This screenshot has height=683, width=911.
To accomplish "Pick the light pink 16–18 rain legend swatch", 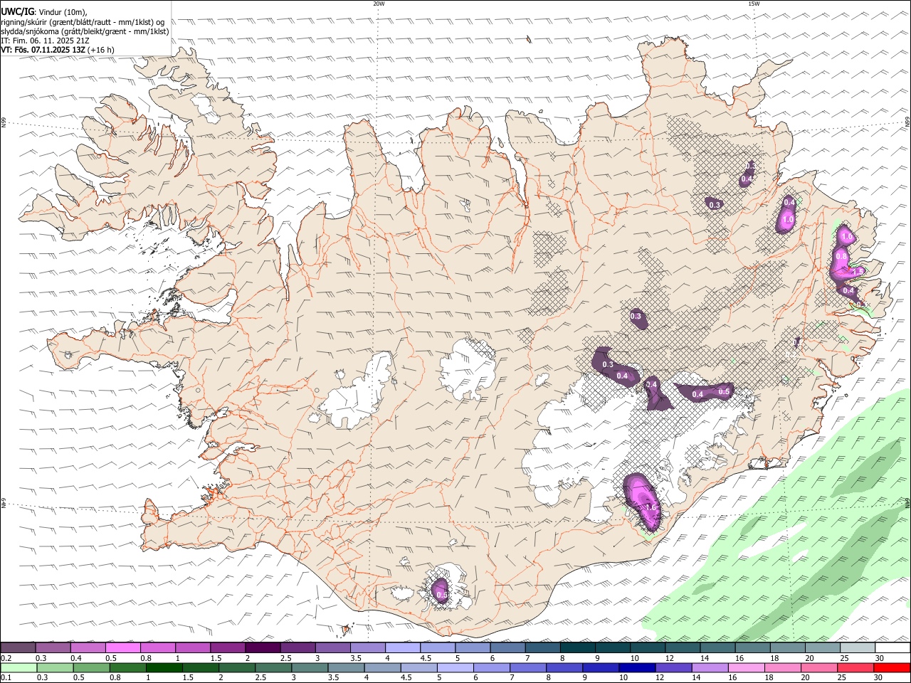I will (746, 667).
